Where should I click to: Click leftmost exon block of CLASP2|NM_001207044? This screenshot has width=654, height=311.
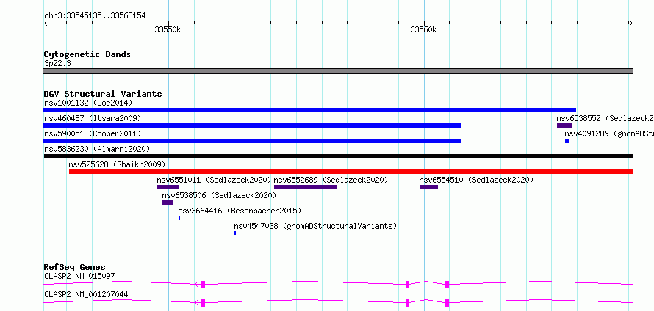203,303
